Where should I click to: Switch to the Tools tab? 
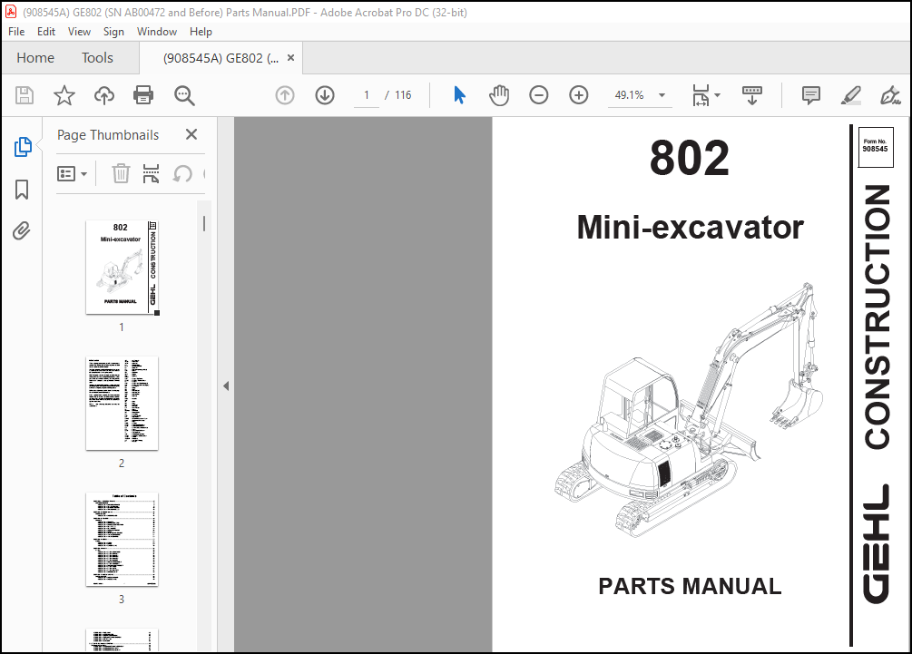[x=97, y=57]
